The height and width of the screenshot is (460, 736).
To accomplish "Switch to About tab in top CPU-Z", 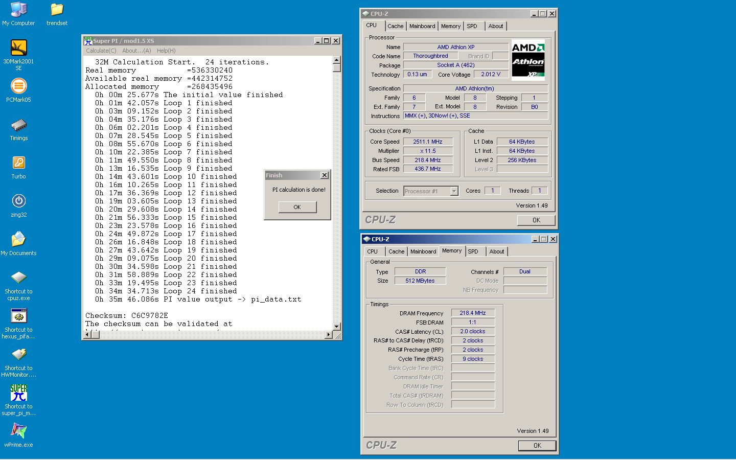I will 496,26.
